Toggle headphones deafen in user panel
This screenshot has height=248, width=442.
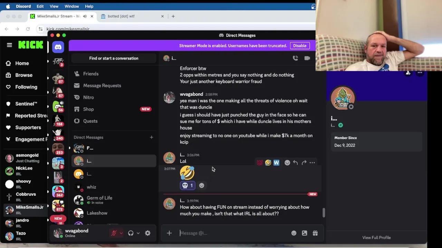(x=131, y=233)
